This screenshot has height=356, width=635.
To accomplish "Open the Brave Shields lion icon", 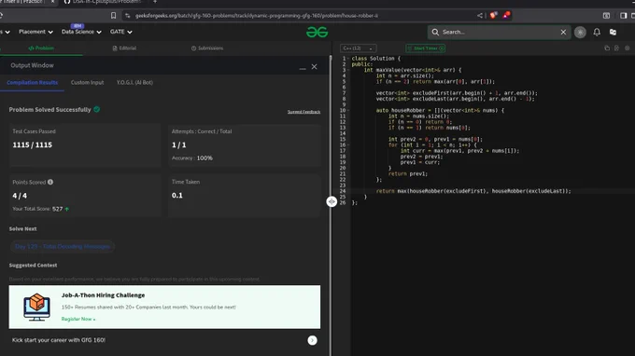I will [493, 15].
